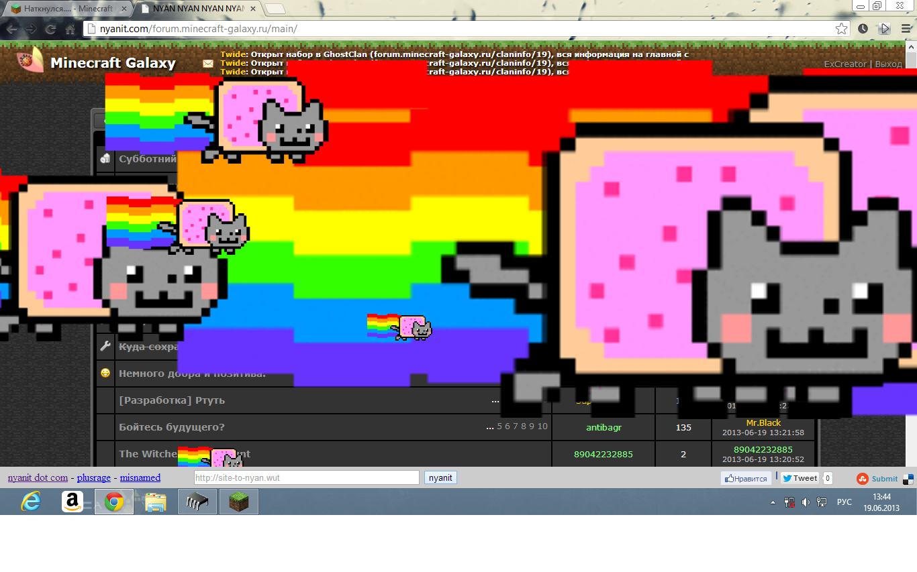917x572 pixels.
Task: Bookmark this page with the star icon
Action: click(841, 29)
